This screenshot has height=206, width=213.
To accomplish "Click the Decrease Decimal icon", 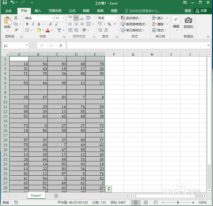I will point(106,30).
